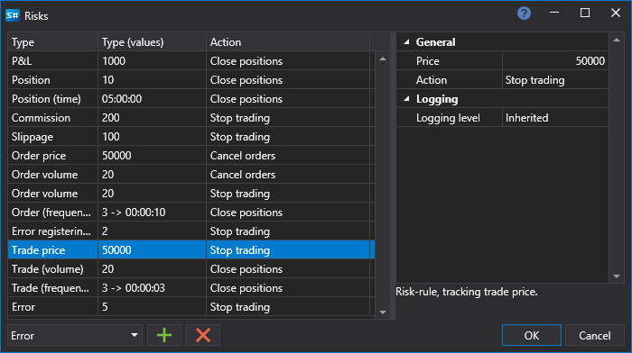Sort by the Type (values) column header
Screen dimensions: 632x353
[x=152, y=41]
